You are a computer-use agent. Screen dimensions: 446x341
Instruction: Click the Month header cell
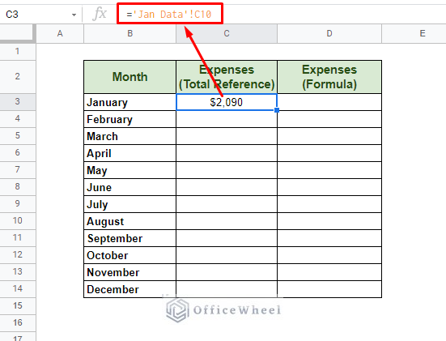click(x=130, y=77)
